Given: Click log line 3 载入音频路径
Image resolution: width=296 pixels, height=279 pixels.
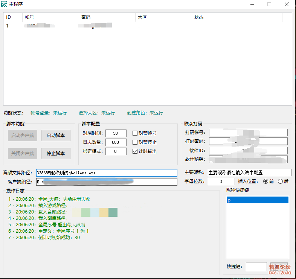Looking at the screenshot, I should 38,212.
